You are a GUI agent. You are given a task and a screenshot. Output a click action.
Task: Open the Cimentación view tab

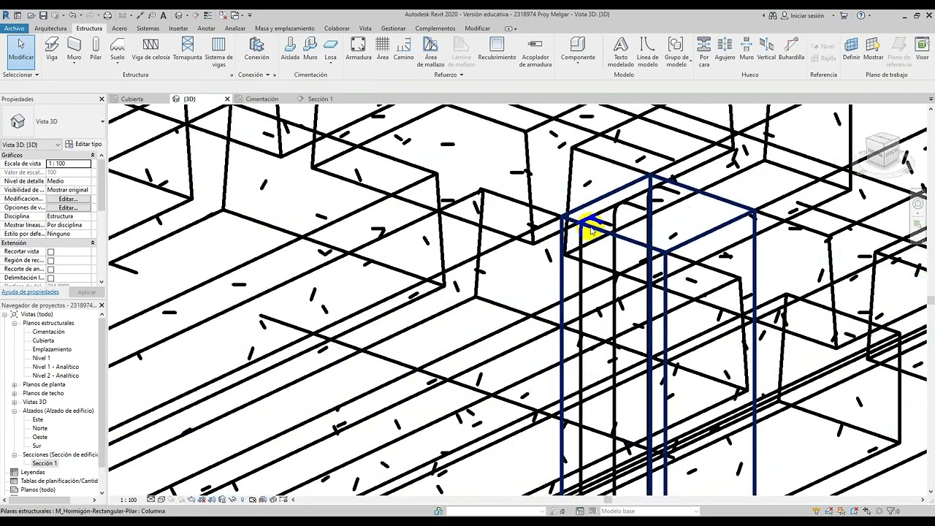pyautogui.click(x=262, y=99)
